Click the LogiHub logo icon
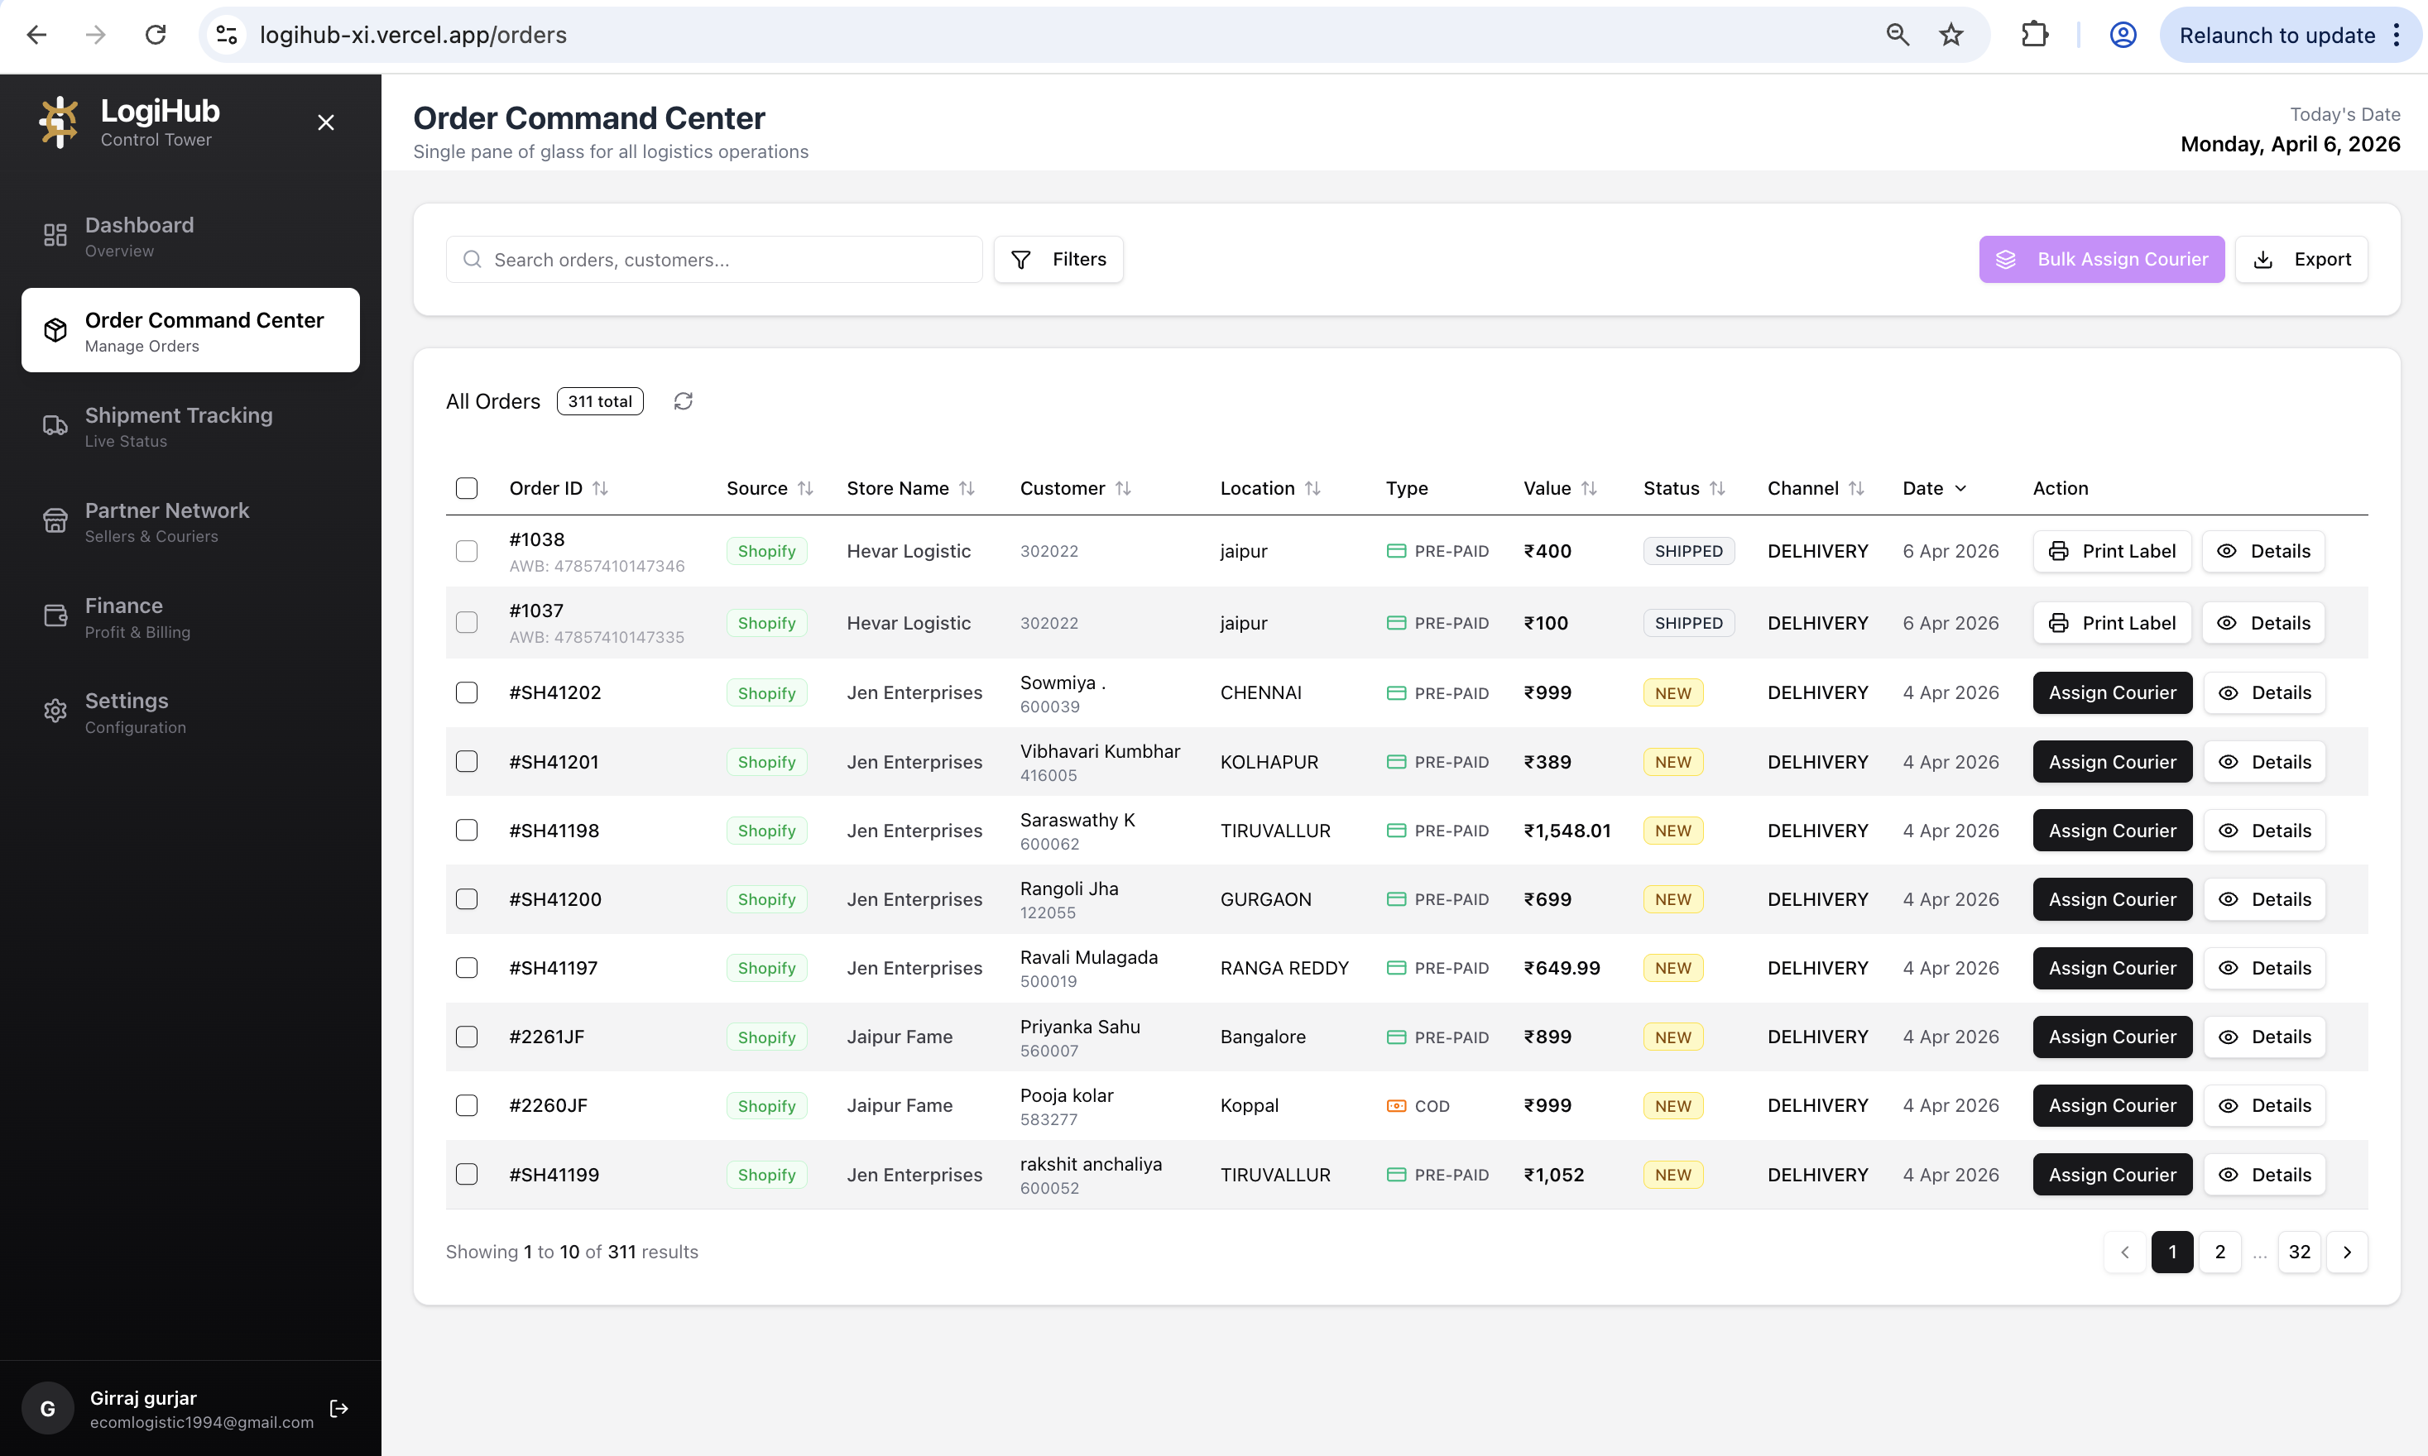 click(59, 122)
